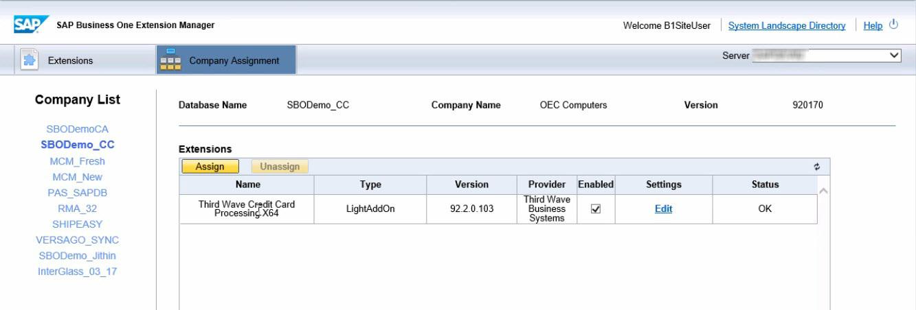Click the OK status cell
Image resolution: width=916 pixels, height=310 pixels.
765,209
